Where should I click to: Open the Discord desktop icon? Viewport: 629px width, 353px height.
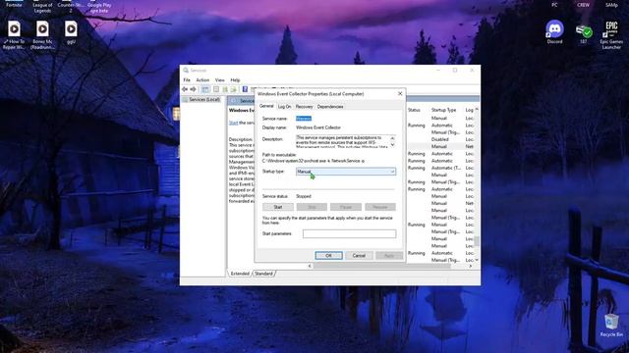[554, 31]
